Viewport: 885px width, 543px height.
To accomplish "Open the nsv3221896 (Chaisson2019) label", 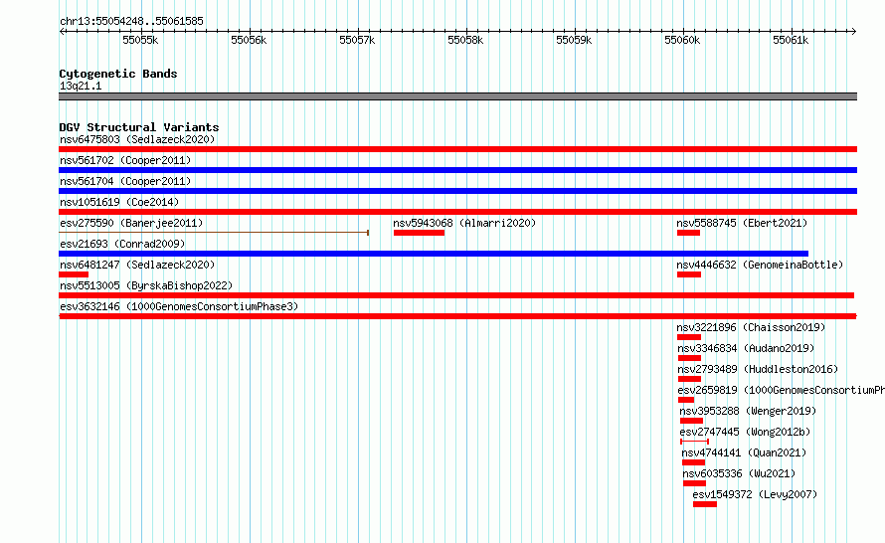I will pos(751,327).
